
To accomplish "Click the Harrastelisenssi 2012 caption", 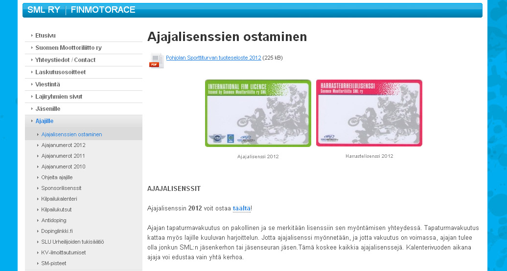I will 369,156.
